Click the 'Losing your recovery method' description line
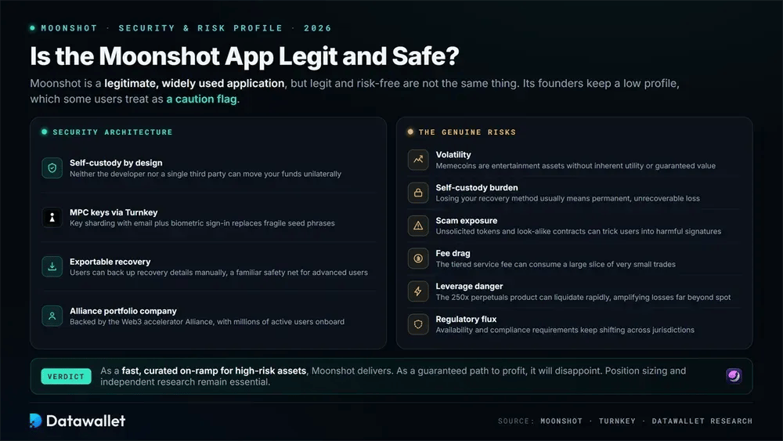Image resolution: width=783 pixels, height=441 pixels. point(567,198)
